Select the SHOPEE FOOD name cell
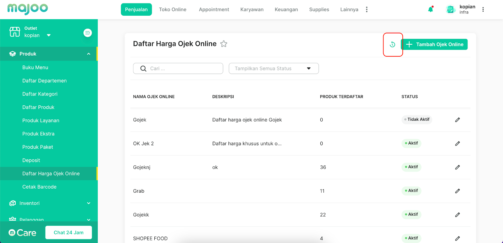This screenshot has width=503, height=243. click(150, 238)
